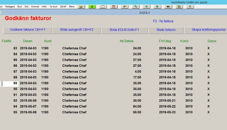227x130 pixels.
Task: Click the invoice number 89 input field
Action: [10, 83]
